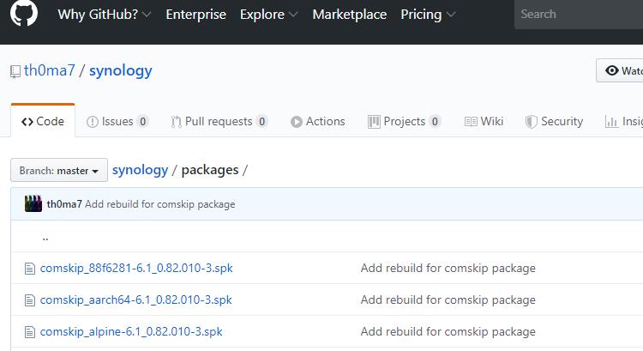Viewport: 643px width, 351px height.
Task: Switch to the Pull requests tab
Action: pyautogui.click(x=219, y=122)
